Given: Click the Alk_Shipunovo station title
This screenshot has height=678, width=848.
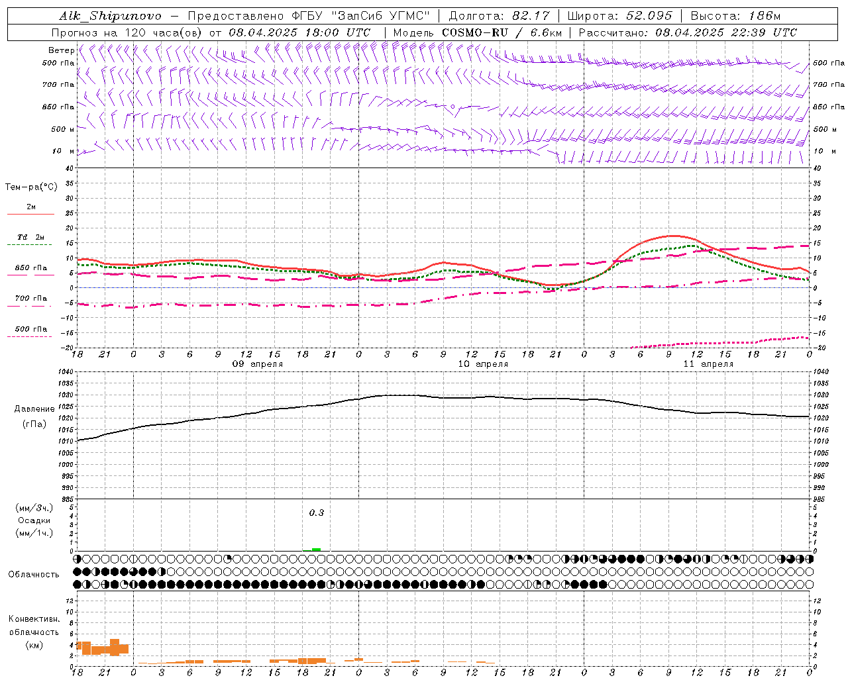Looking at the screenshot, I should click(x=110, y=16).
